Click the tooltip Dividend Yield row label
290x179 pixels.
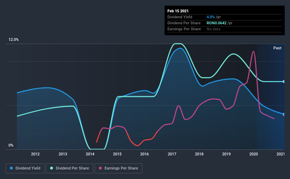click(x=180, y=17)
